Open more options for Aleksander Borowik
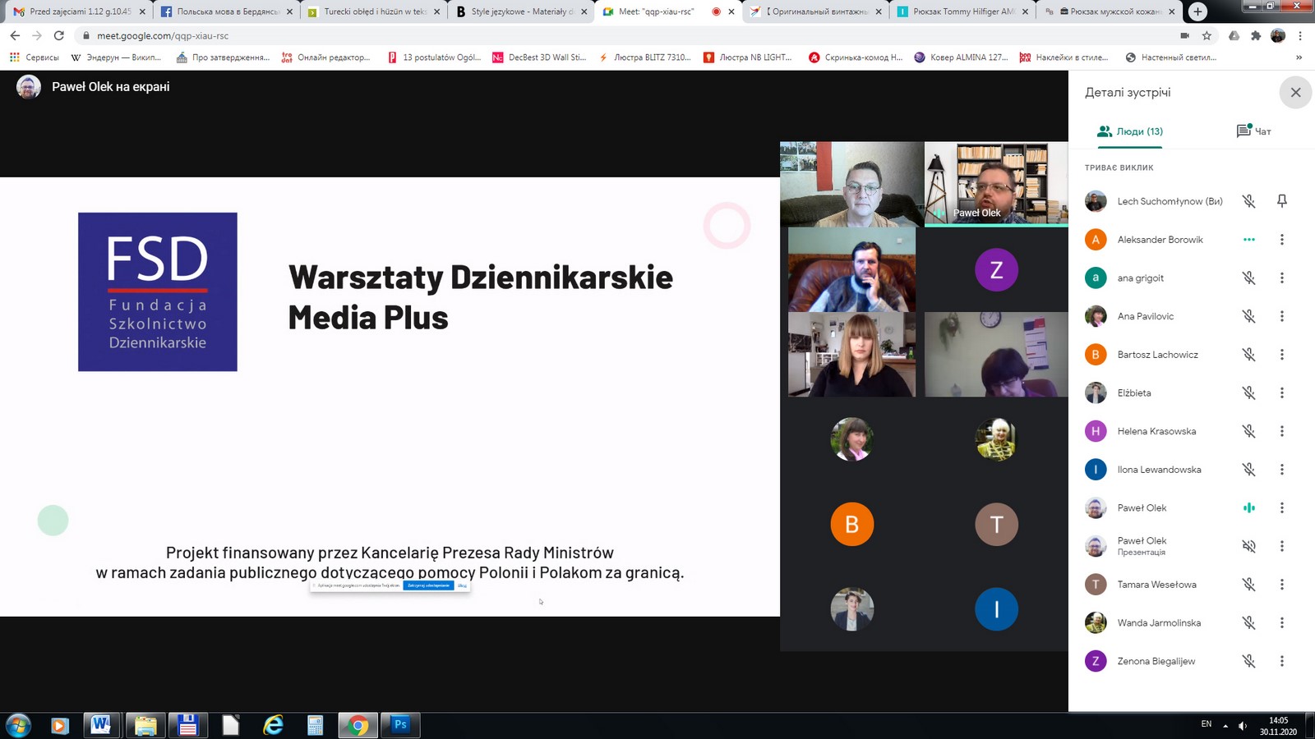 click(x=1281, y=240)
